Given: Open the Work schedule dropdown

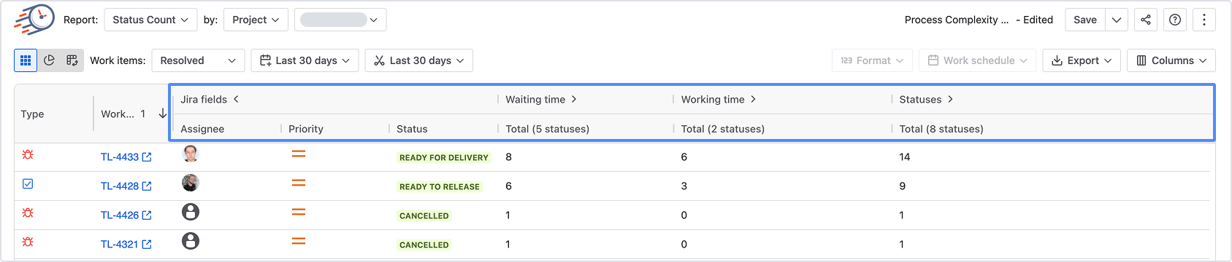Looking at the screenshot, I should pos(977,60).
